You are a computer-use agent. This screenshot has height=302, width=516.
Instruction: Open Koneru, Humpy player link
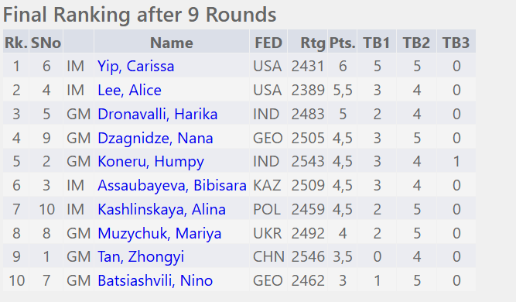[x=151, y=162]
